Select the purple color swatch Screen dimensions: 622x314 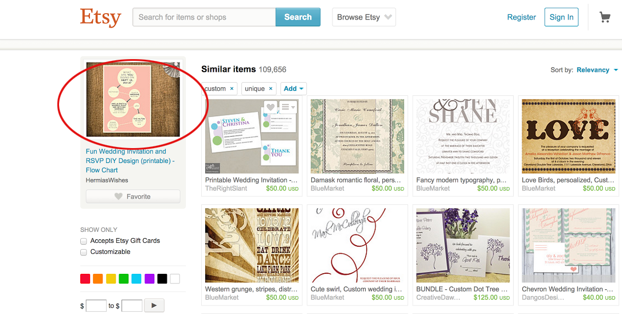click(150, 278)
